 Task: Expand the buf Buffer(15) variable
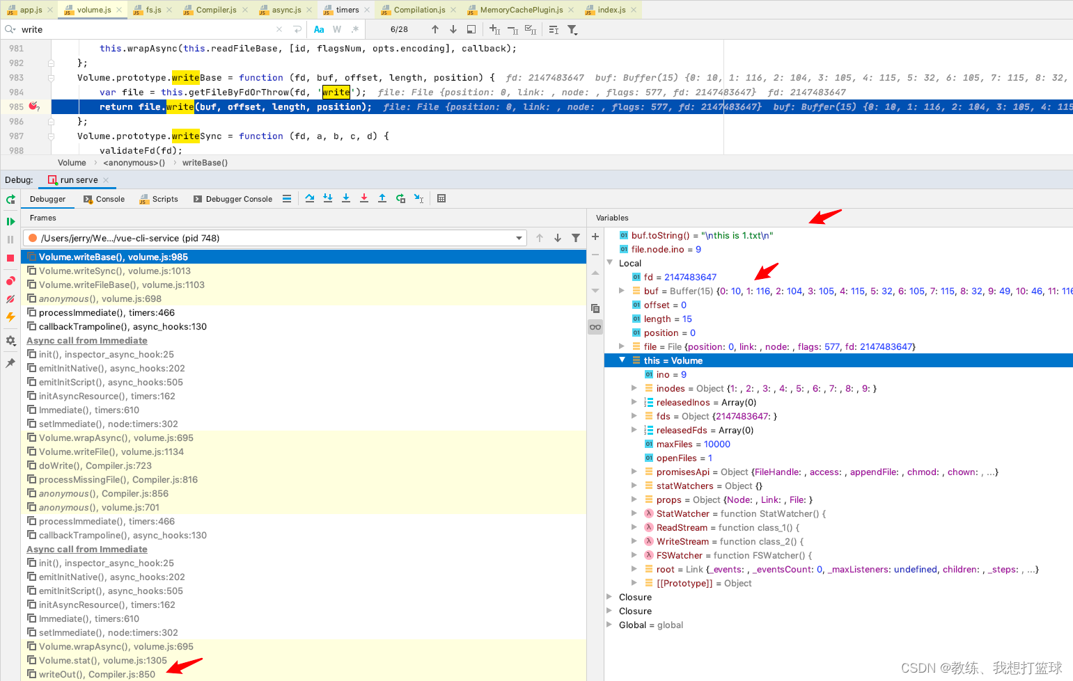622,291
